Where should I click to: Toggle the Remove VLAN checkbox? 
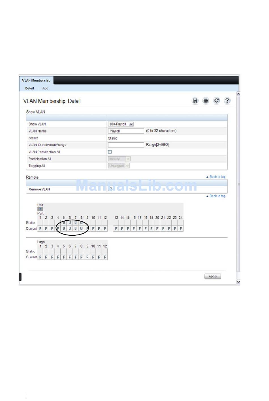click(x=110, y=189)
